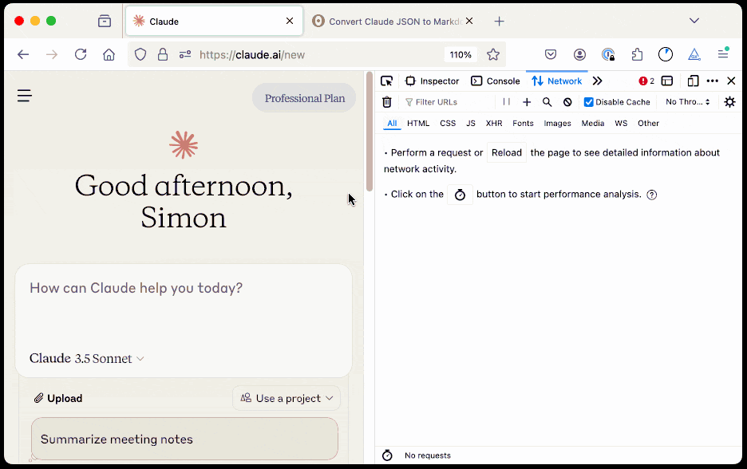Select the Network tab in DevTools
The width and height of the screenshot is (747, 469).
pos(556,81)
